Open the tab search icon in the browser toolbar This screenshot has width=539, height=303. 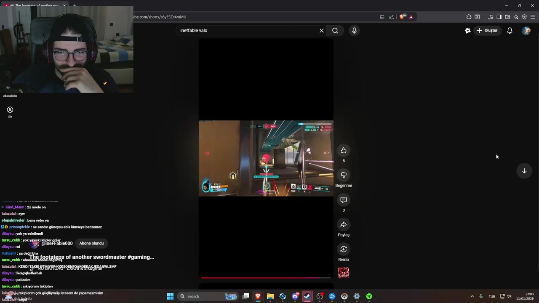[477, 17]
